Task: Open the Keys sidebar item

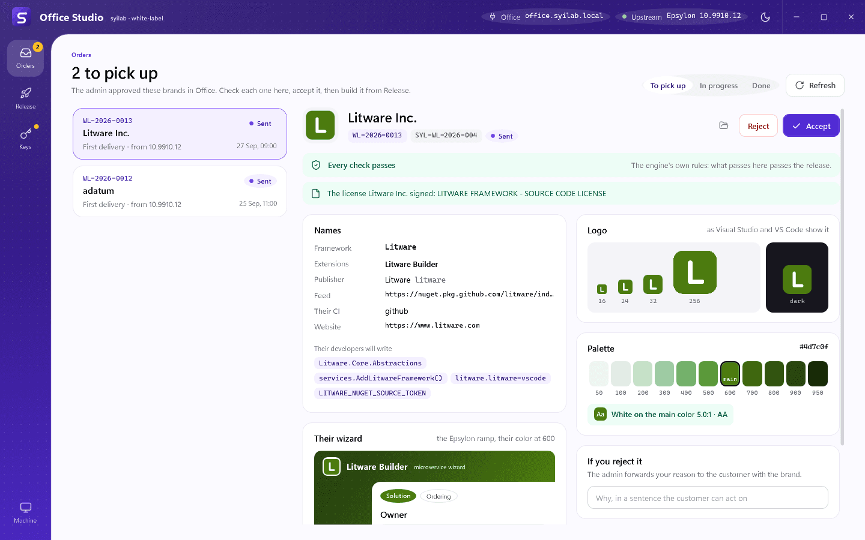Action: click(25, 139)
